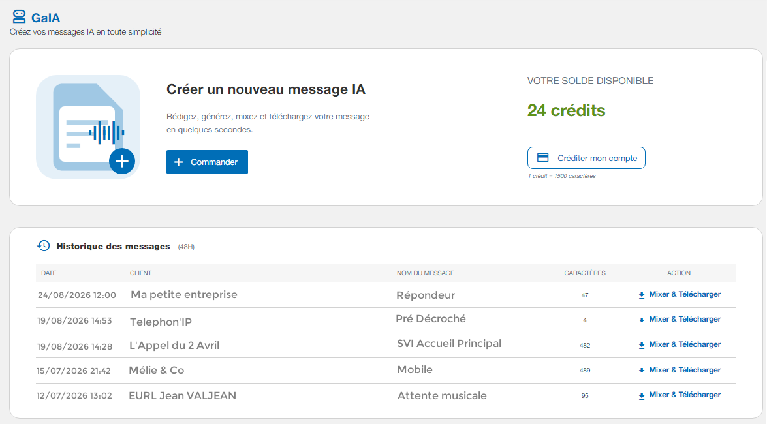Select the EURL Jean VALJEAN row
The image size is (767, 424).
click(386, 396)
